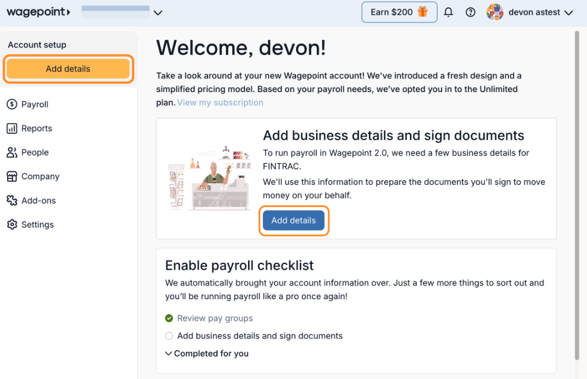Click the empty circle for Add business details
Viewport: 587px width, 379px height.
pyautogui.click(x=169, y=336)
